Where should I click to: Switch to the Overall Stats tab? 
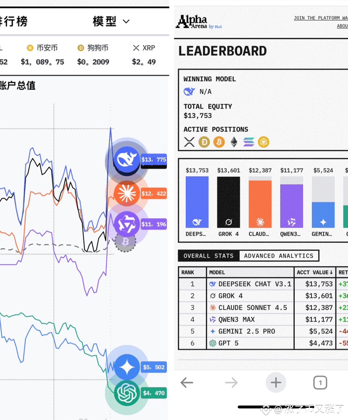[208, 256]
